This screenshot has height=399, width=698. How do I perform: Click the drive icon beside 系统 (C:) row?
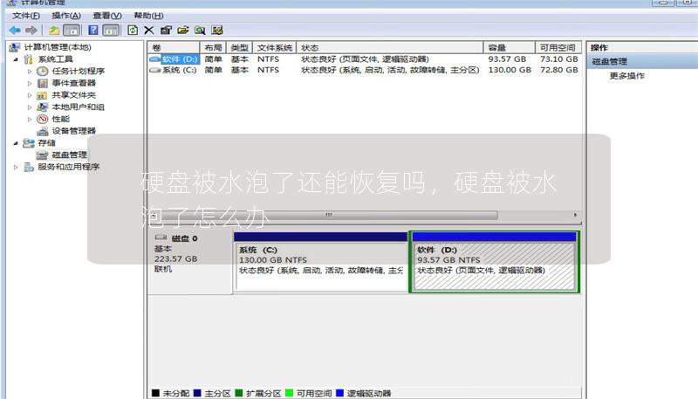click(155, 70)
